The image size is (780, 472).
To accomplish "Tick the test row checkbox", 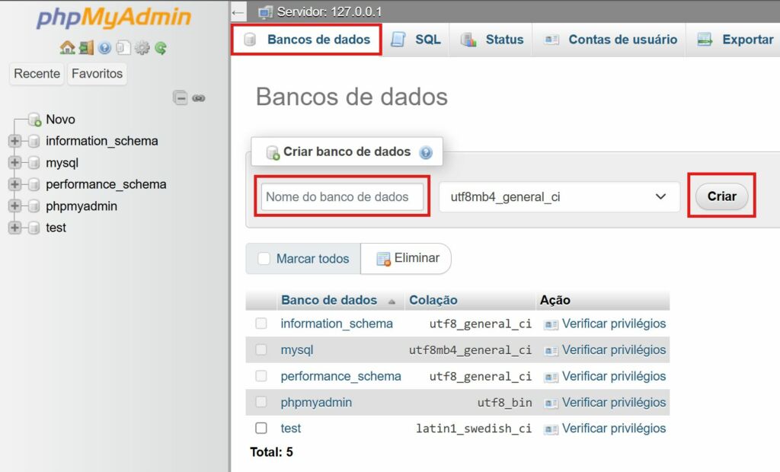I will click(261, 428).
